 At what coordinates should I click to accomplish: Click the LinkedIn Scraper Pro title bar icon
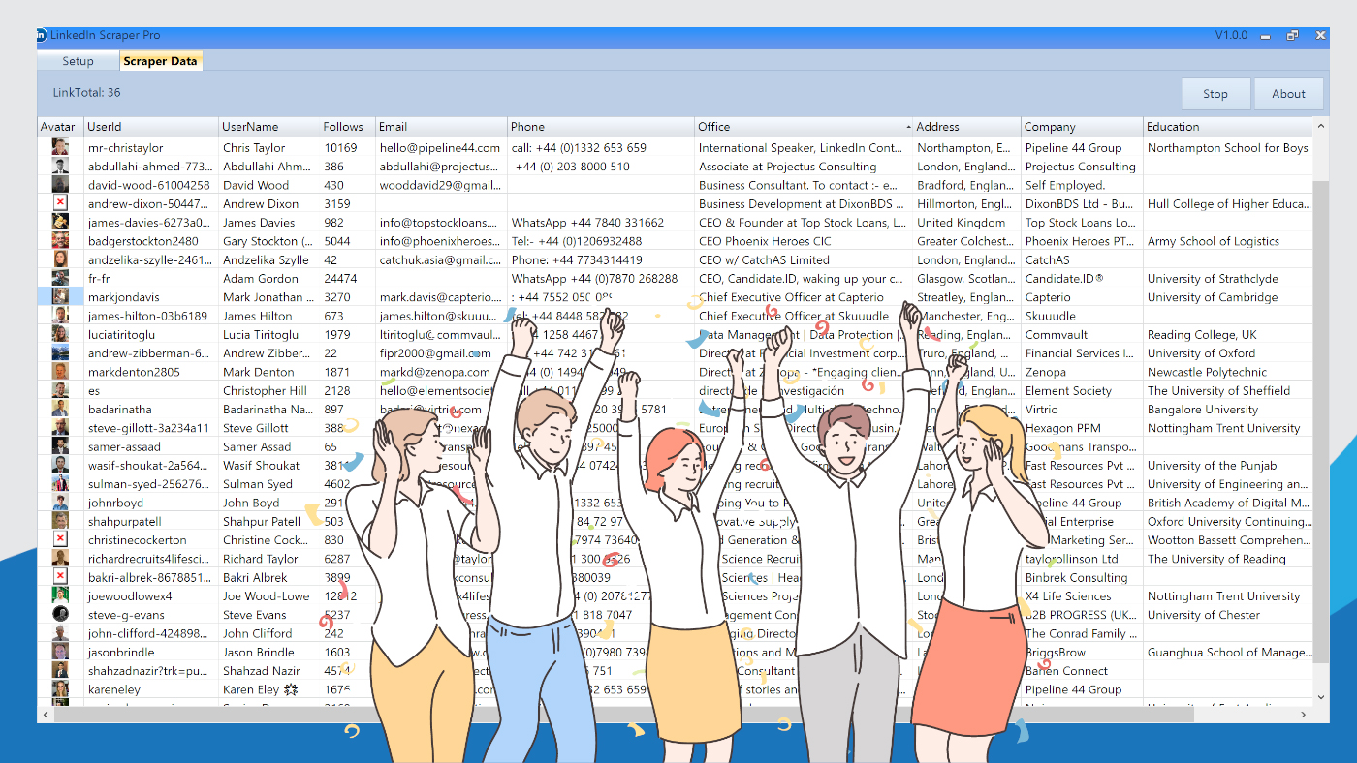tap(41, 35)
